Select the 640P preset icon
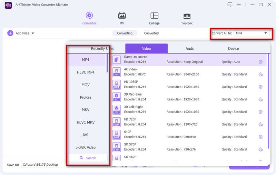The height and width of the screenshot is (175, 276). (117, 135)
